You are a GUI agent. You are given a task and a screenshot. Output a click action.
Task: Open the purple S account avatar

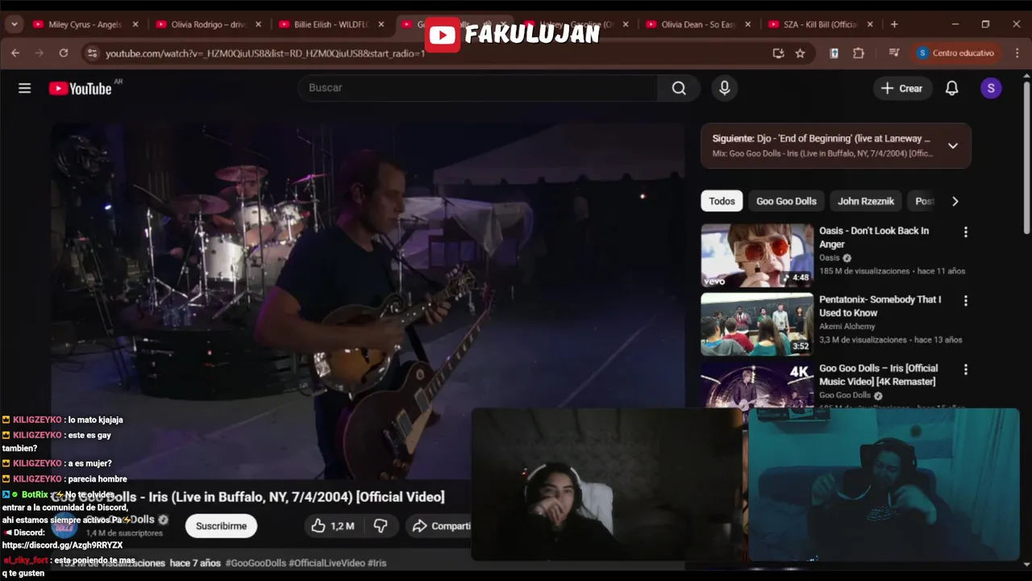point(991,88)
